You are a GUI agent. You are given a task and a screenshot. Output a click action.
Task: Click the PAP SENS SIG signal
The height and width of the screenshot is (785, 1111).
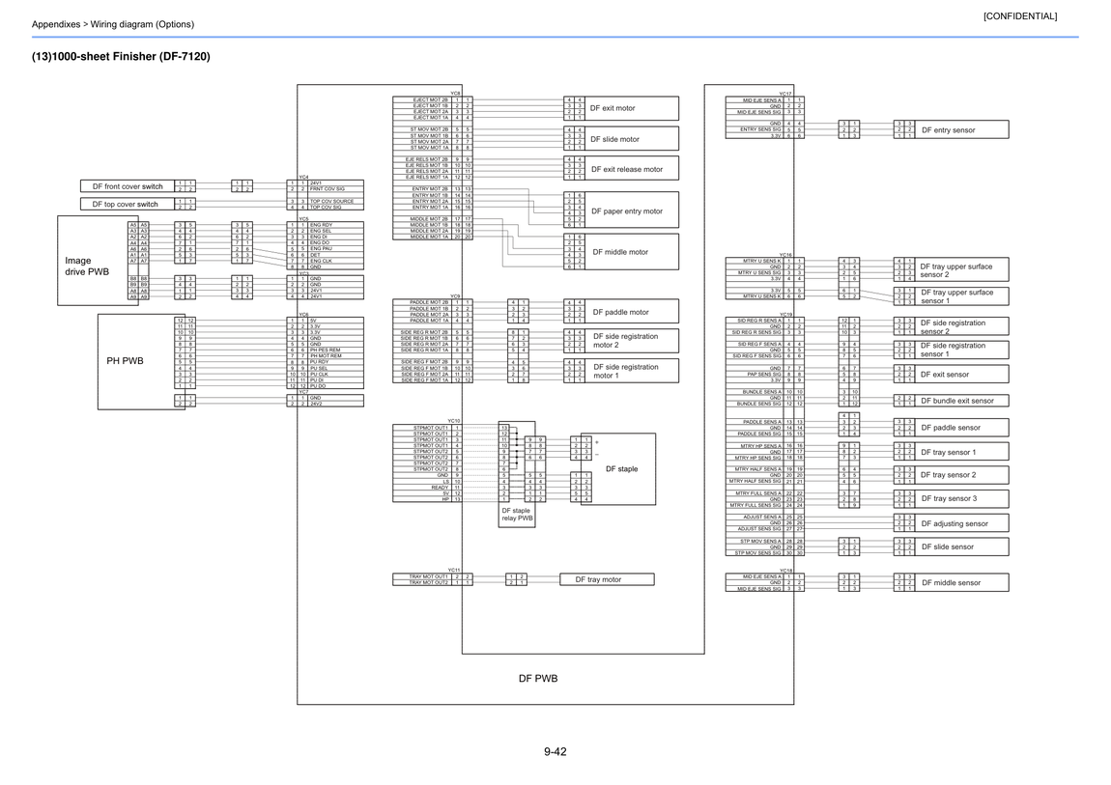coord(764,375)
